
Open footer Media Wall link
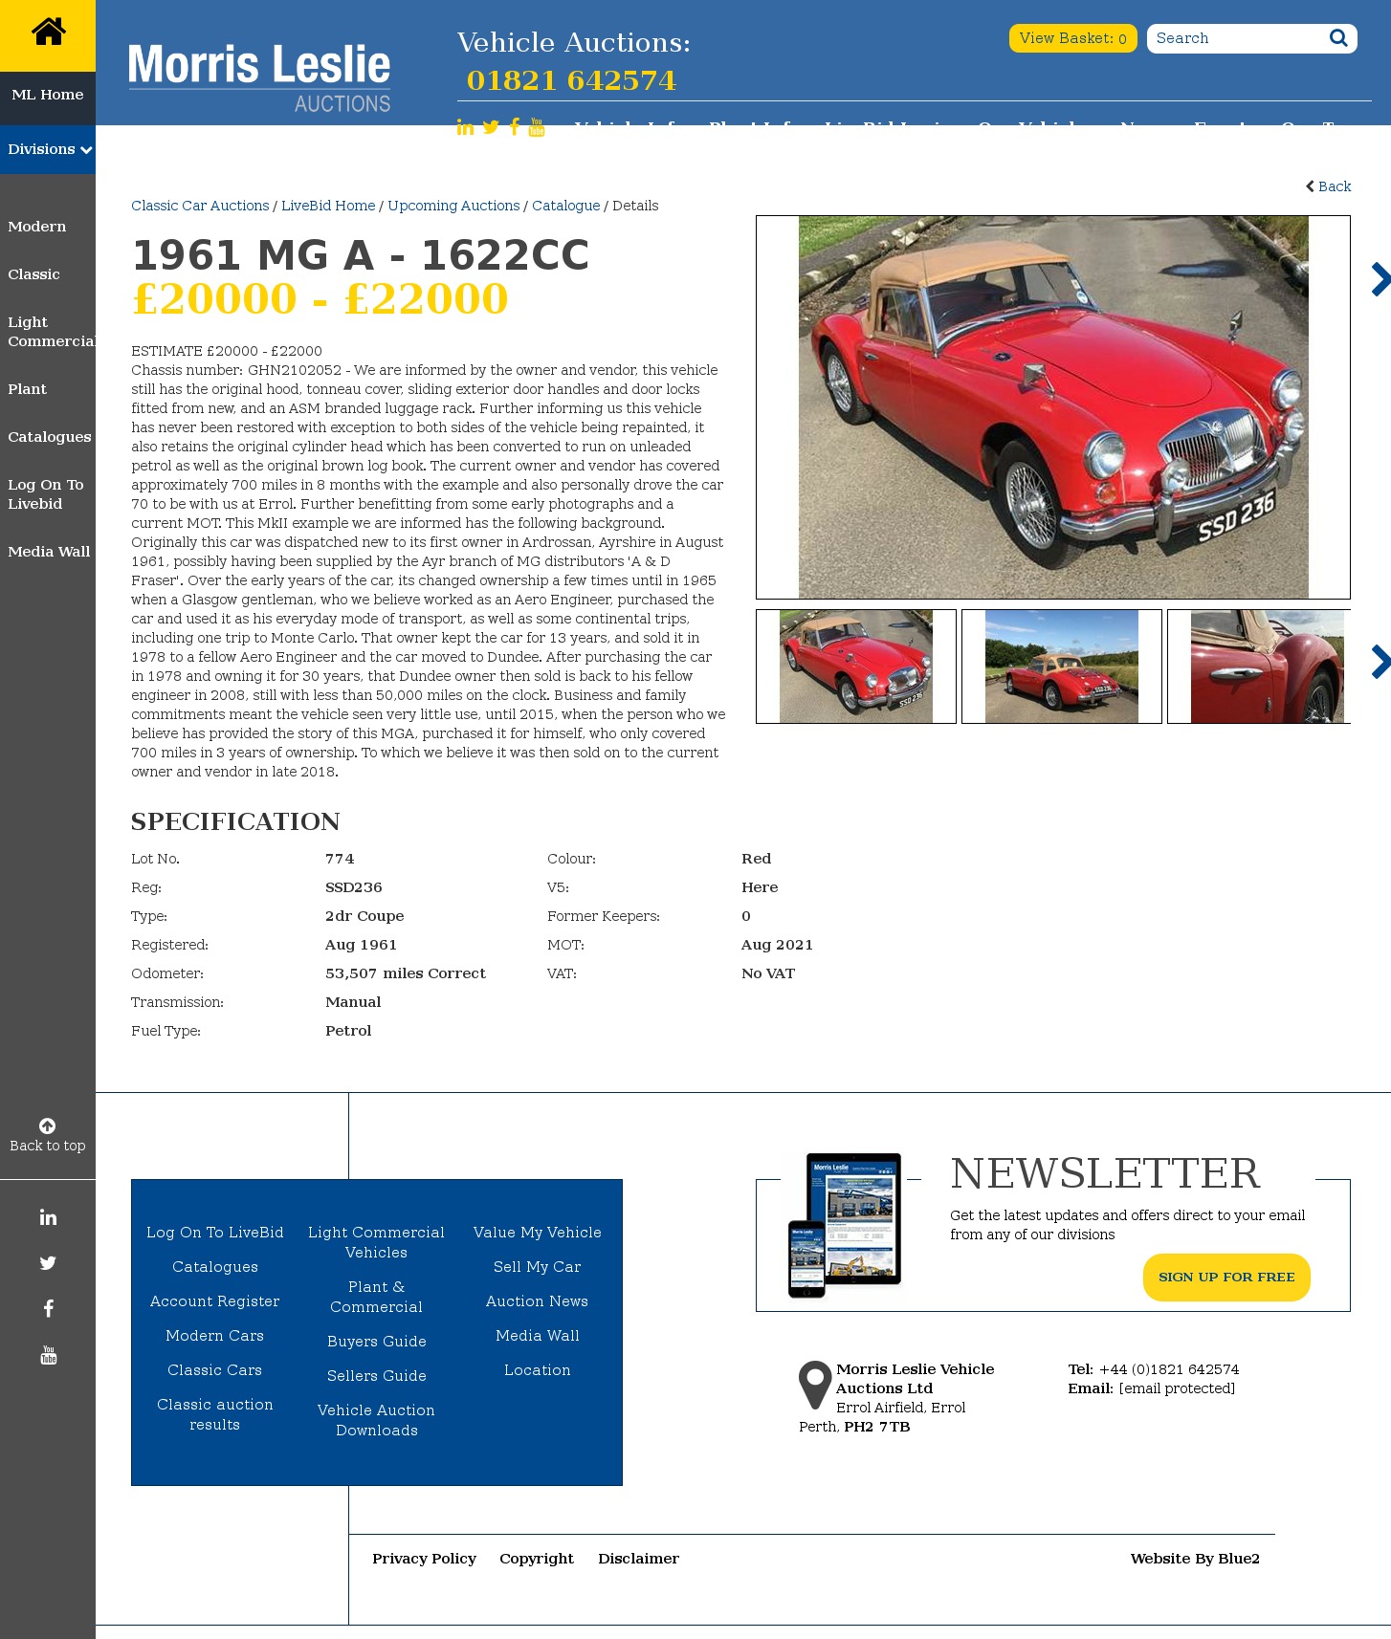pyautogui.click(x=538, y=1336)
